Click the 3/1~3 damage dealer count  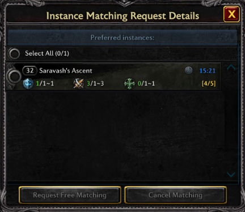pyautogui.click(x=95, y=83)
